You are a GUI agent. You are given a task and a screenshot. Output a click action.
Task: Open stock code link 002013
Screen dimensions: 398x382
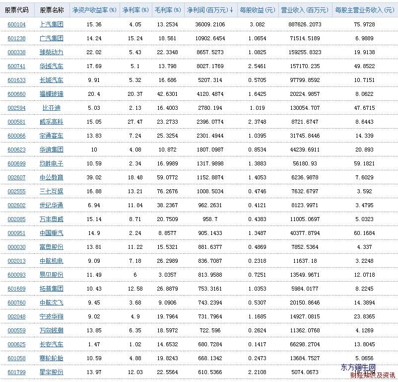[x=16, y=261]
